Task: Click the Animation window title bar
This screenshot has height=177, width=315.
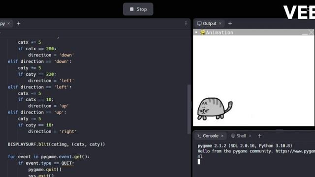Action: tap(253, 32)
